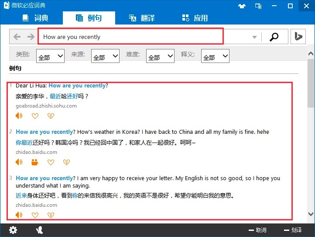The width and height of the screenshot is (315, 237).
Task: Click highlighted 近来 in third translation
Action: [21, 195]
